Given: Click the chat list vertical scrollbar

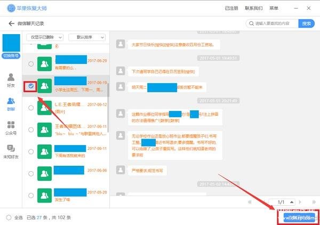Looking at the screenshot, I should click(x=108, y=108).
